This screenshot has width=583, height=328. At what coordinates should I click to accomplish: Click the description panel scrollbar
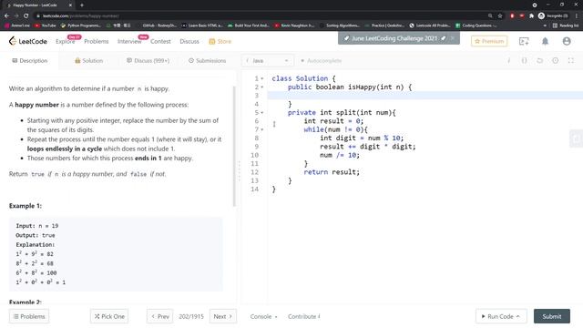click(x=234, y=146)
